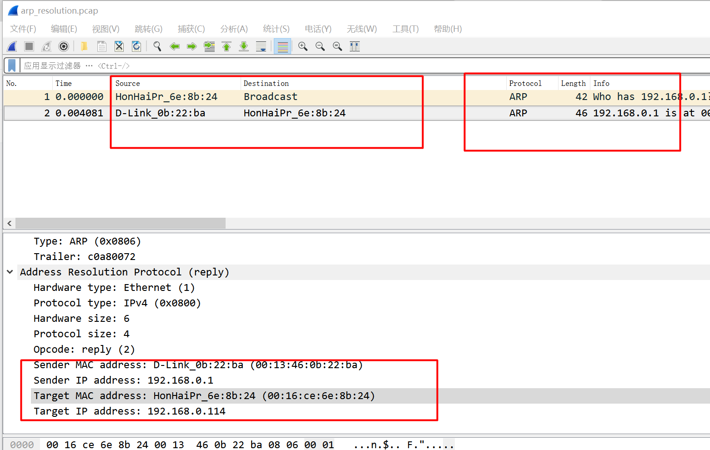Click the packet list horizontal scrollbar thumb
This screenshot has width=710, height=450.
pos(121,223)
